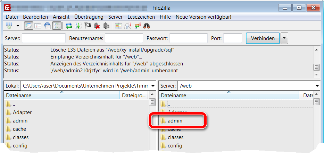Open the Site Manager icon
Image resolution: width=324 pixels, height=154 pixels.
(x=9, y=25)
